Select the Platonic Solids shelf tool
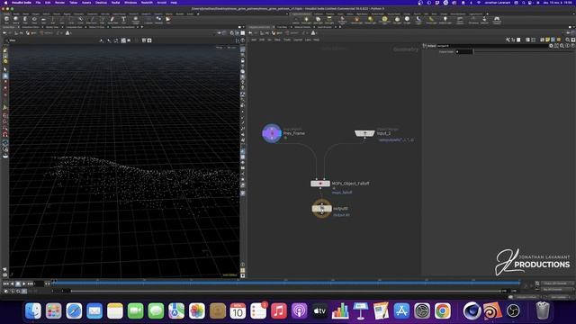576x324 pixels. [135, 20]
